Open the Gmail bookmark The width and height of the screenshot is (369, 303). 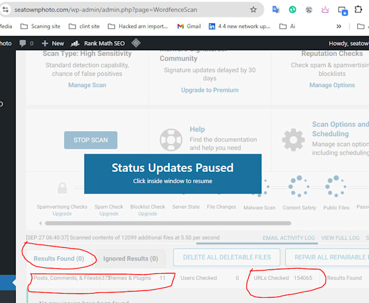tap(189, 27)
